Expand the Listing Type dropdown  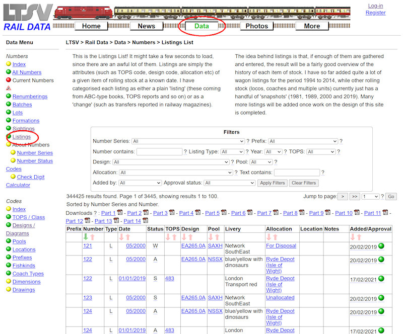[x=232, y=151]
